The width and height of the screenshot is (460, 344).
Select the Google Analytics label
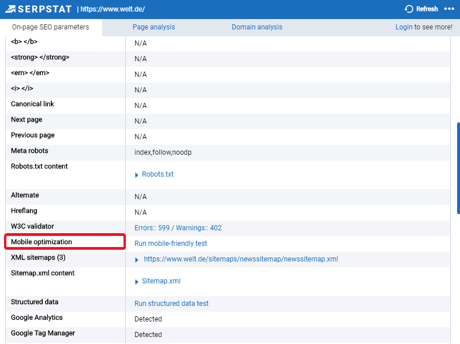pyautogui.click(x=37, y=317)
